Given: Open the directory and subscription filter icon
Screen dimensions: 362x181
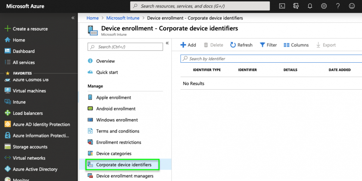Looking at the screenshot, I should tap(296, 6).
